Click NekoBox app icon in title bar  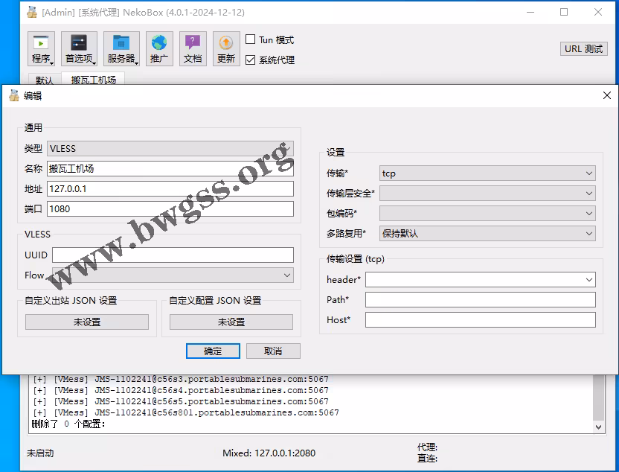32,13
